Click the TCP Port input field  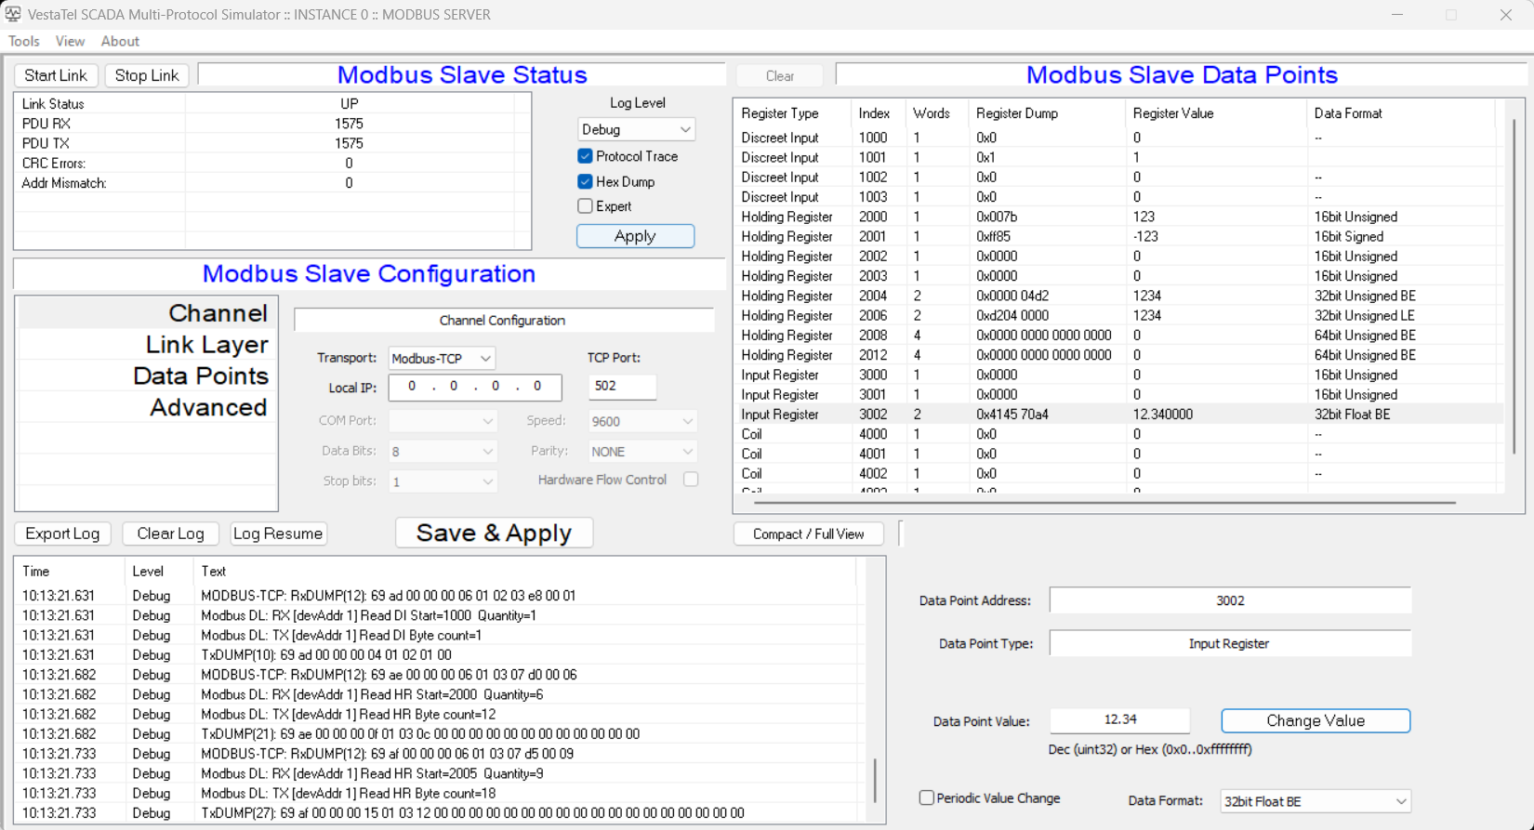(x=622, y=386)
